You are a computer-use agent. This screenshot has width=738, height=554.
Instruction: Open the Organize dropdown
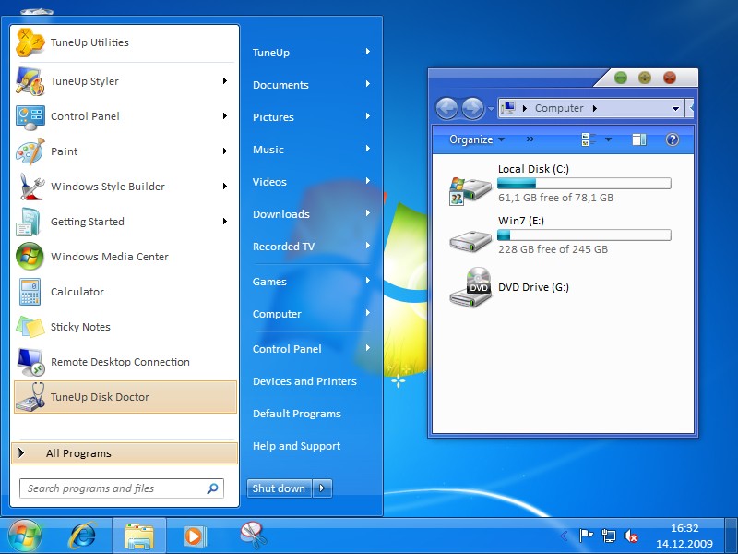click(x=477, y=139)
